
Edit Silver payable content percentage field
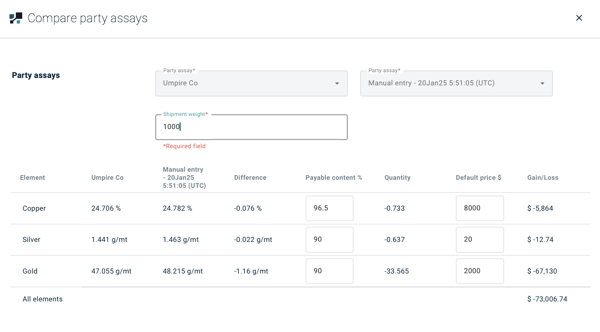click(329, 240)
